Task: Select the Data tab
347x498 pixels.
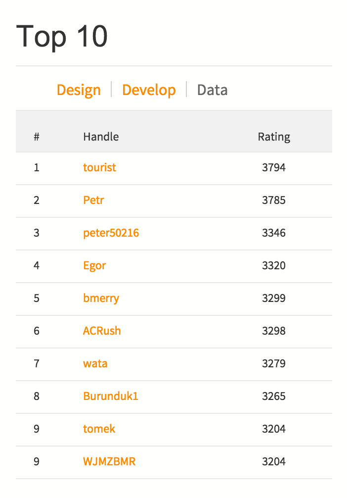Action: (212, 90)
